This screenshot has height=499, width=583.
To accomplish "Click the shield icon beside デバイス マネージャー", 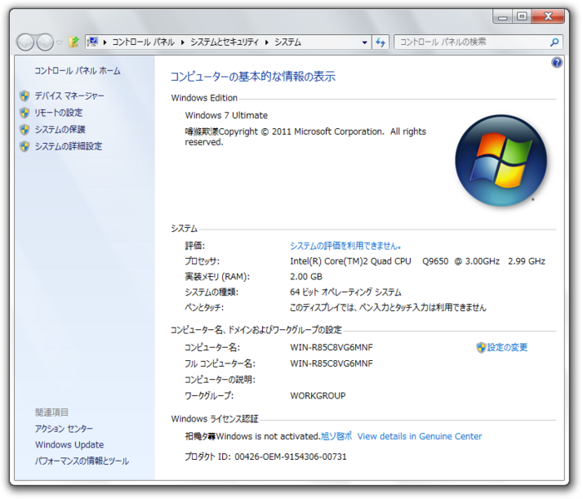I will point(25,96).
